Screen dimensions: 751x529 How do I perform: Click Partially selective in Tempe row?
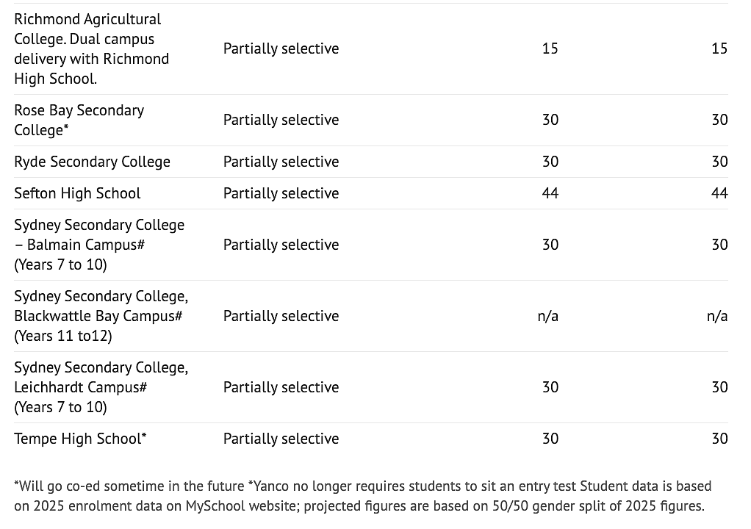pos(281,439)
